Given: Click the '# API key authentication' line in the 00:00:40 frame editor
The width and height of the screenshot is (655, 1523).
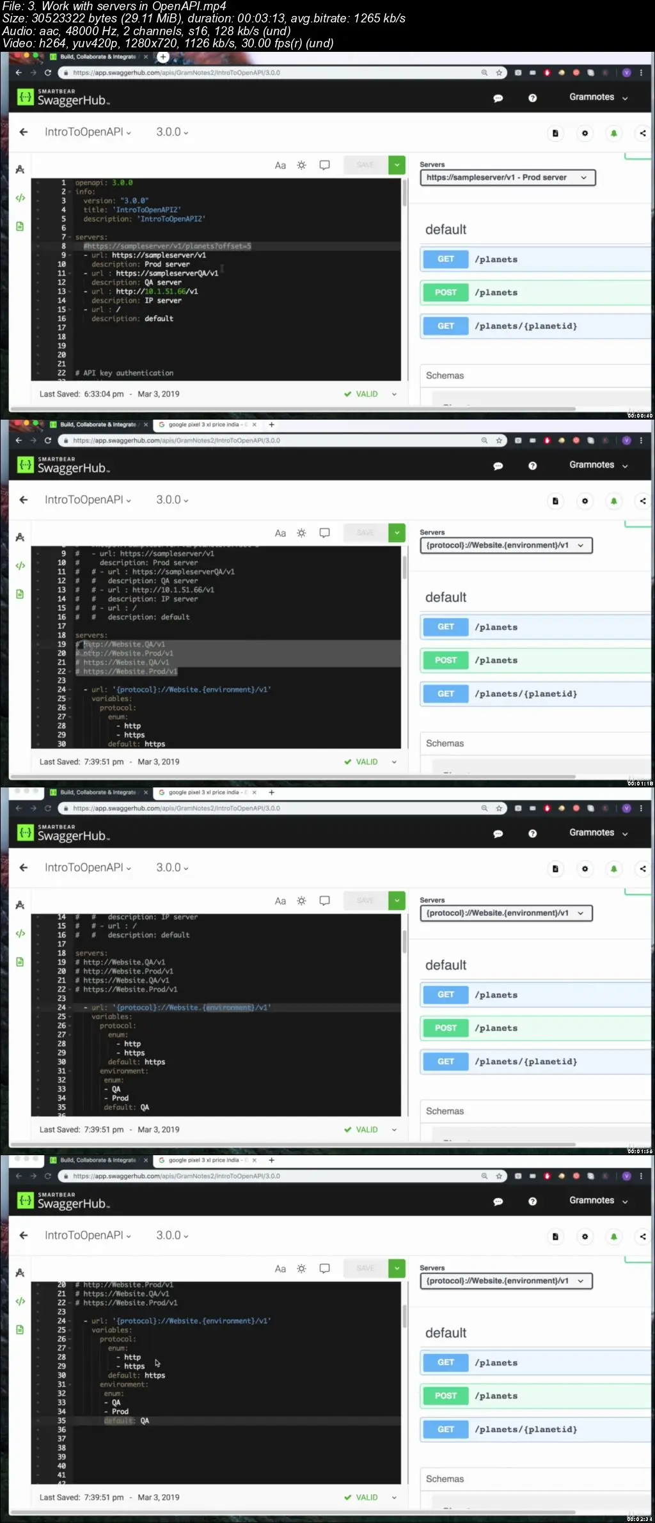Looking at the screenshot, I should (124, 373).
